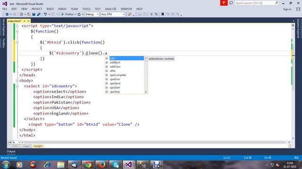Open the Server Explorer side tab
This screenshot has width=302, height=169.
click(3, 27)
